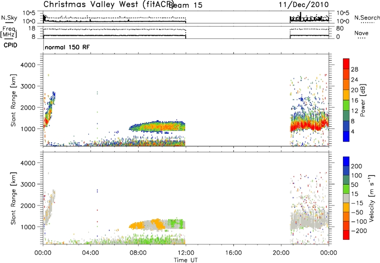Viewport: 380px width, 263px height.
Task: Click the 'Time UT' axis label
Action: click(x=186, y=260)
